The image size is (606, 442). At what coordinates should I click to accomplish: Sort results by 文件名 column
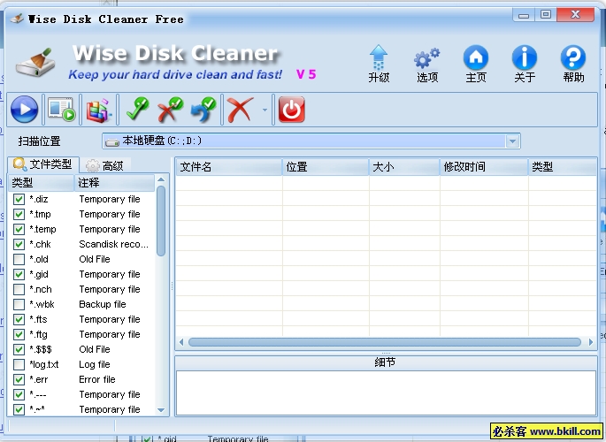click(x=229, y=167)
